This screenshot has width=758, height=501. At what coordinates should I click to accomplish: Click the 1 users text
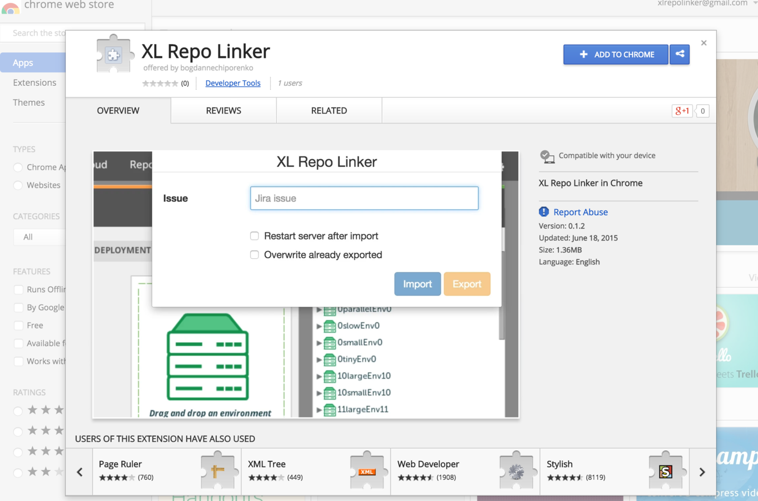point(290,83)
